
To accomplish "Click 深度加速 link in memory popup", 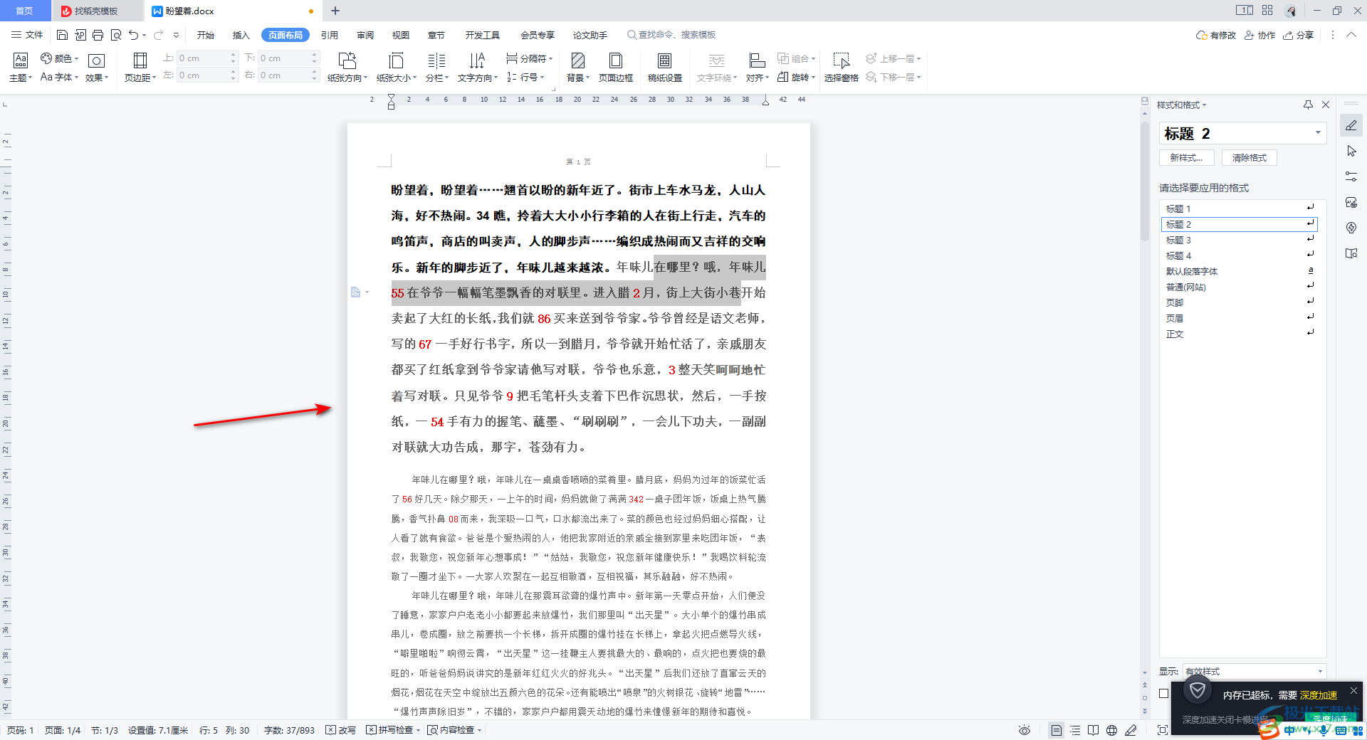I will coord(1319,695).
